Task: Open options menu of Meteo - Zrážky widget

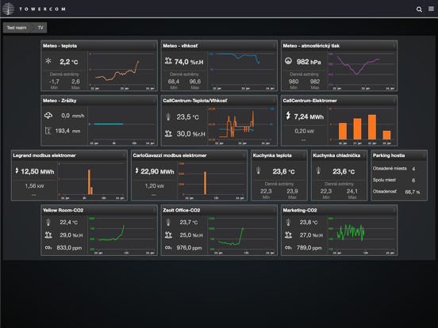Action: click(x=154, y=101)
